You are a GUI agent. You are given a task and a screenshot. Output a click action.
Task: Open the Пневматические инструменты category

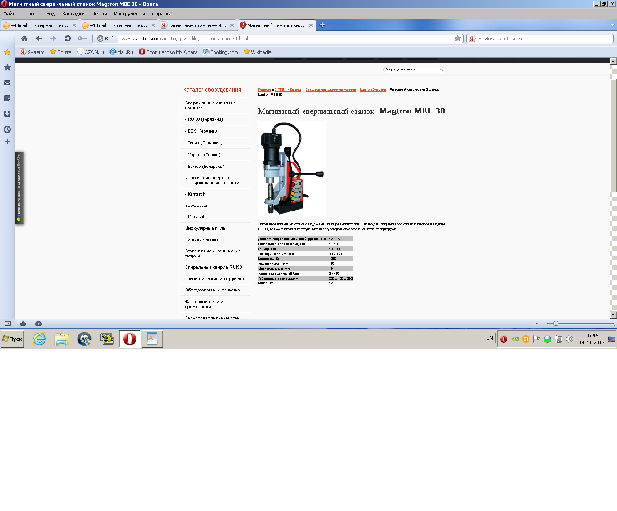click(x=215, y=279)
